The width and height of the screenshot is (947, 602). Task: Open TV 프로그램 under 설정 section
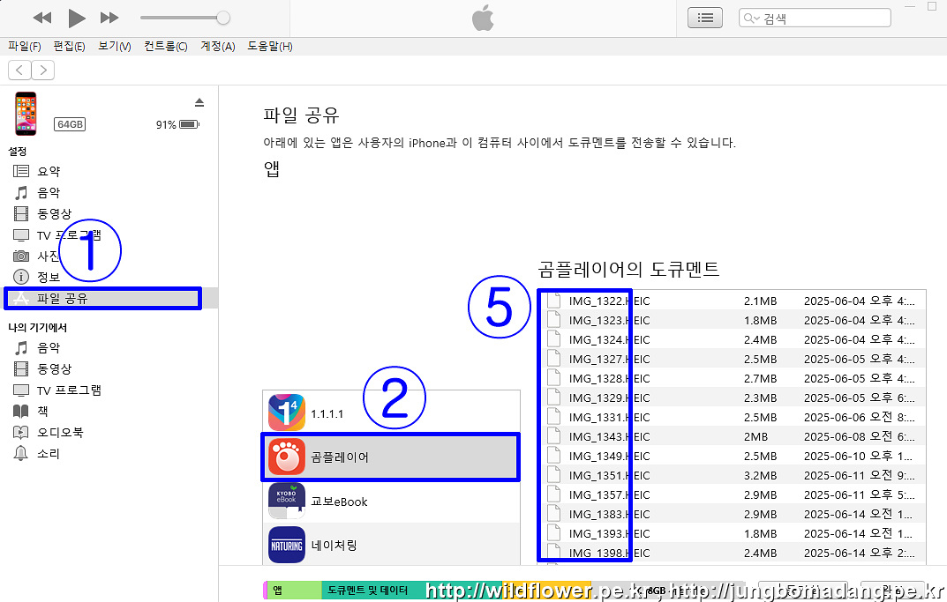(x=69, y=235)
